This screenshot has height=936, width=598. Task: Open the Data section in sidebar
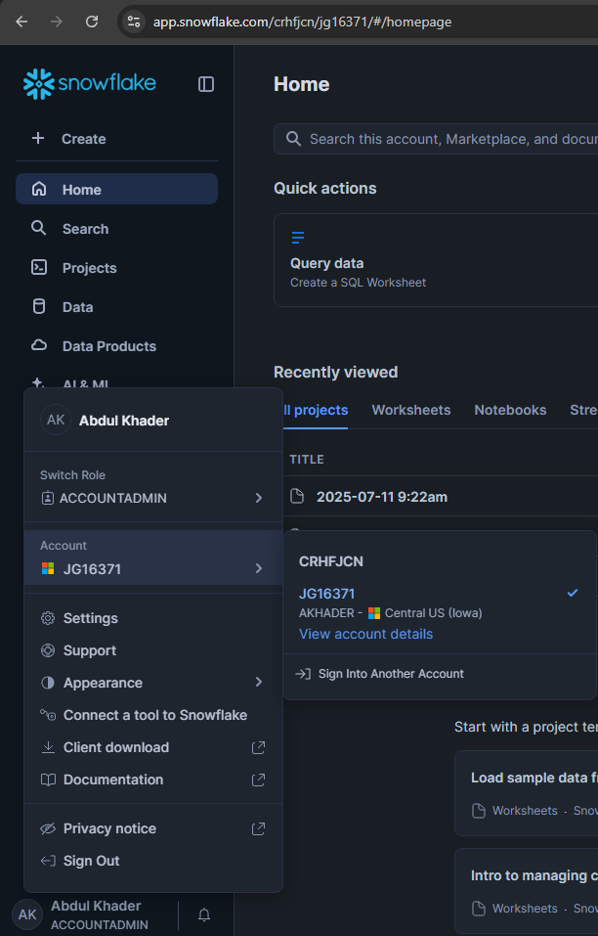pos(77,307)
